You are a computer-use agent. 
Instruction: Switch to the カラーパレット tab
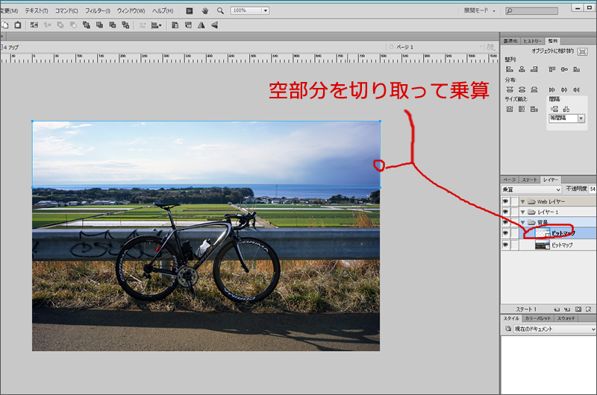point(537,318)
